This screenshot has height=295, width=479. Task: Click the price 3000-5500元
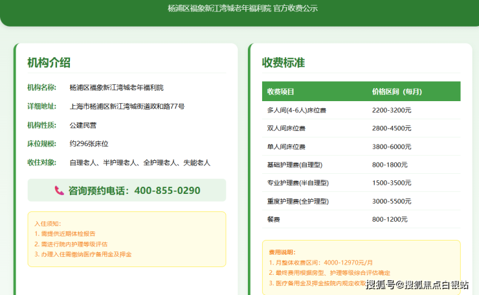[x=392, y=201]
